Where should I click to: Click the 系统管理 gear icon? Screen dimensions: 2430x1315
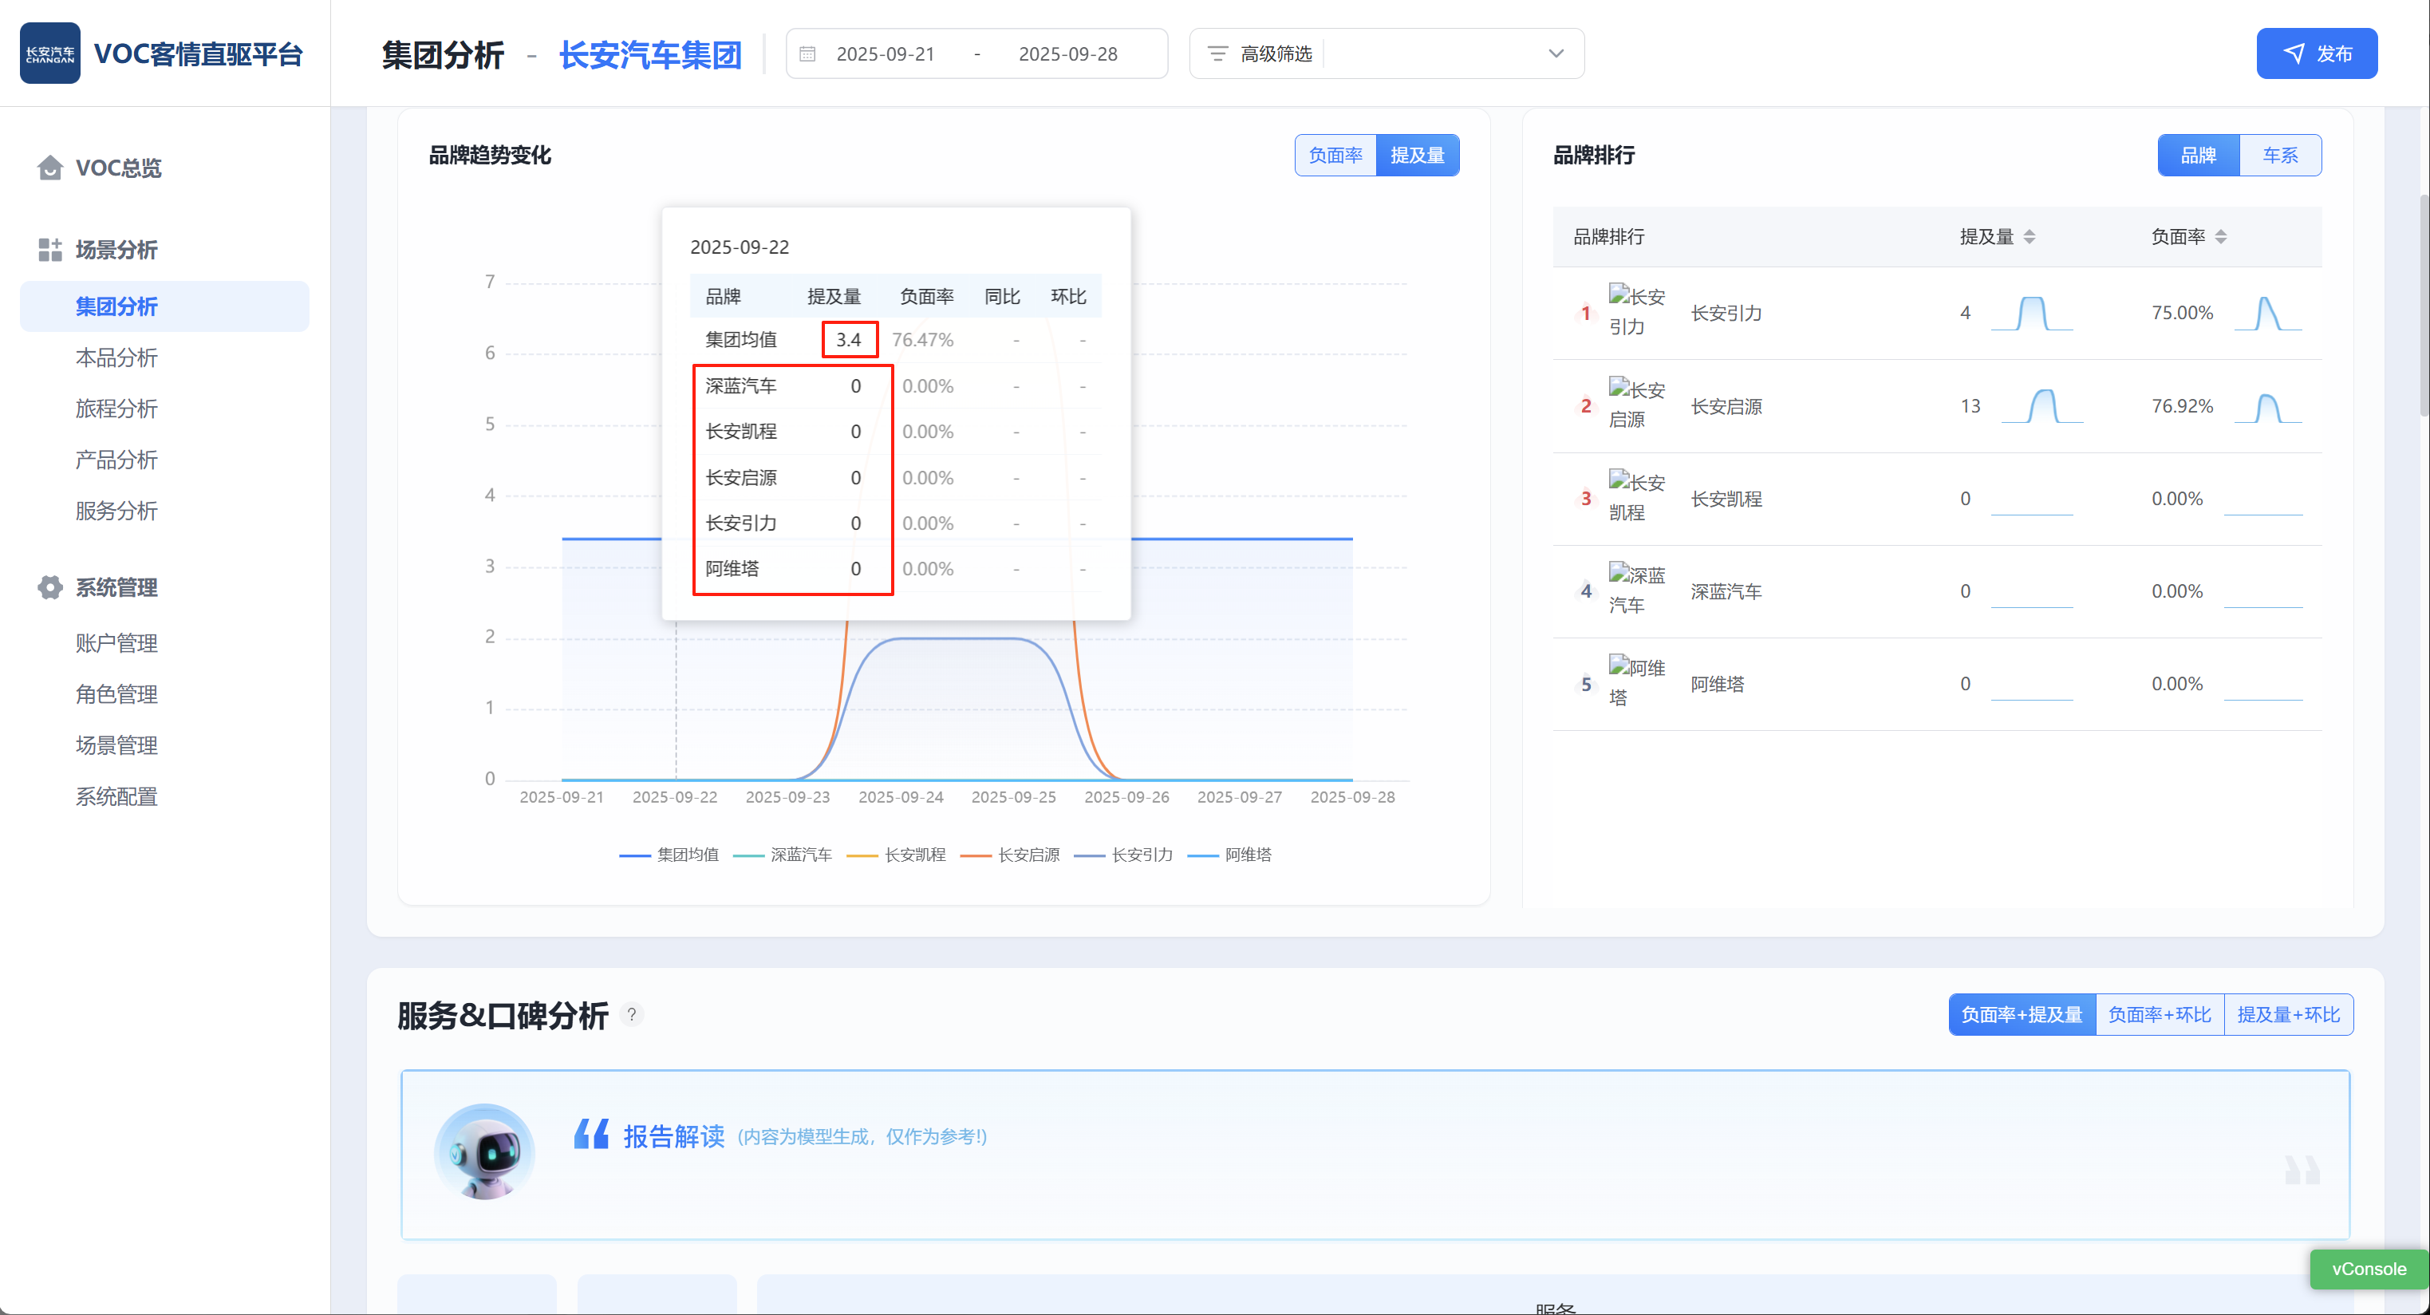(x=50, y=586)
